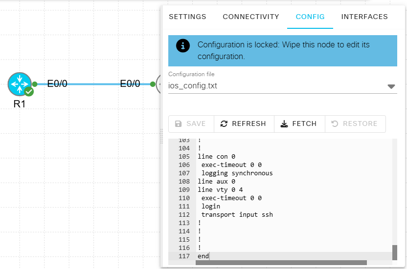Switch to the Settings tab
Viewport: 407px width, 269px height.
click(x=187, y=17)
